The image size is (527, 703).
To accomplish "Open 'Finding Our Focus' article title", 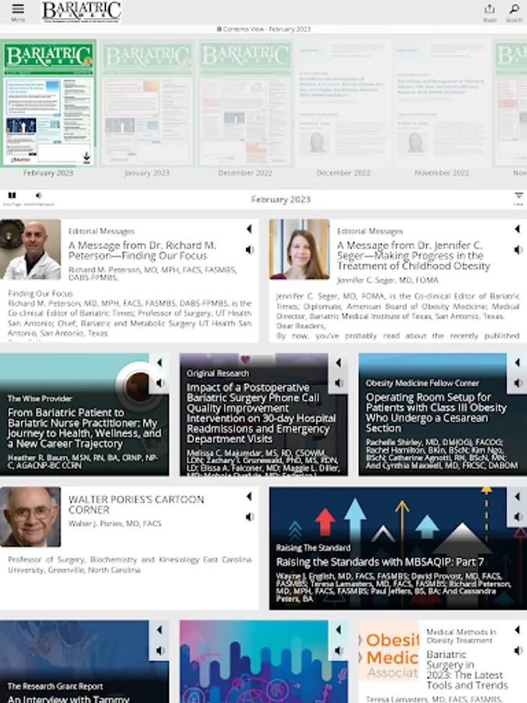I will point(142,251).
